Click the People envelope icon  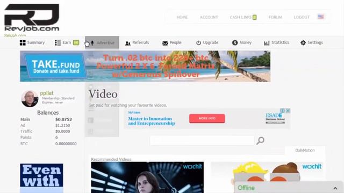pos(165,43)
